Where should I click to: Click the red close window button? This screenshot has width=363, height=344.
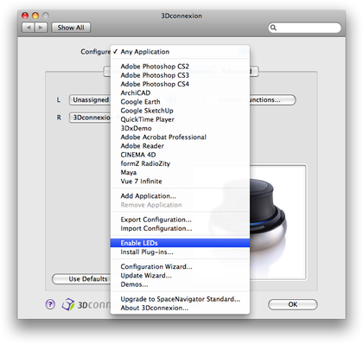(x=25, y=16)
